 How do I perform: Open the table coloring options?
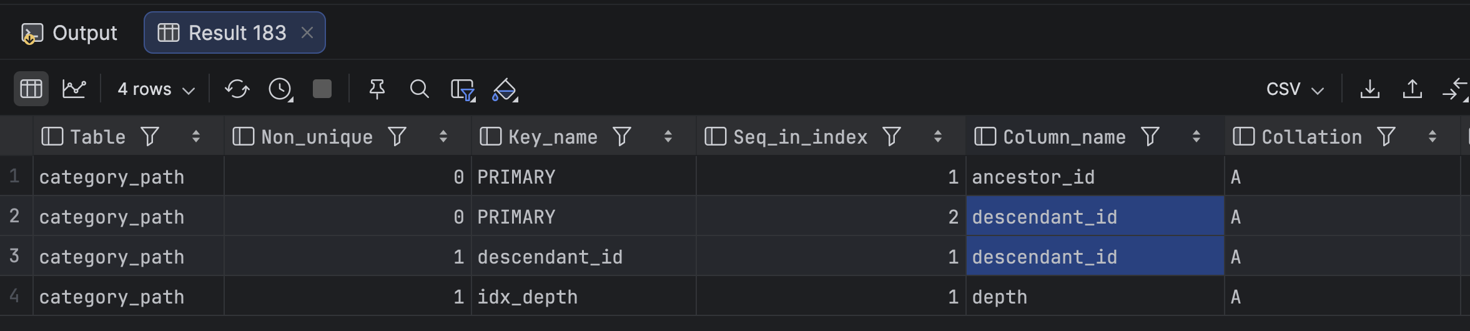[x=505, y=89]
